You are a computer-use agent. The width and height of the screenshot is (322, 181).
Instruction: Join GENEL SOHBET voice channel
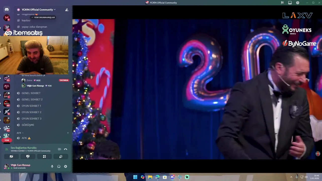pyautogui.click(x=31, y=93)
